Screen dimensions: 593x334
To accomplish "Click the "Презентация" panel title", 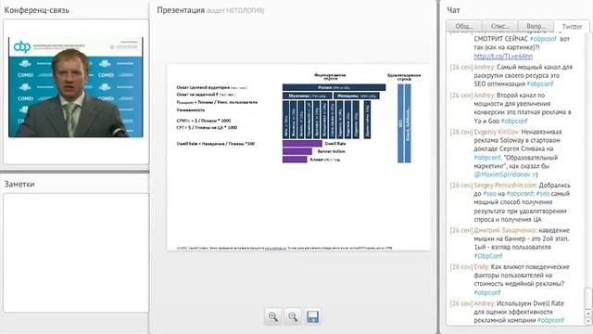I will [181, 10].
